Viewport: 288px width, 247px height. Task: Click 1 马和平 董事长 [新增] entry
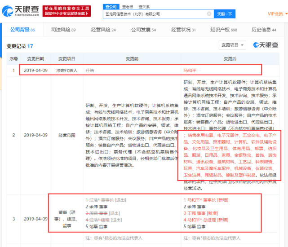click(x=206, y=200)
